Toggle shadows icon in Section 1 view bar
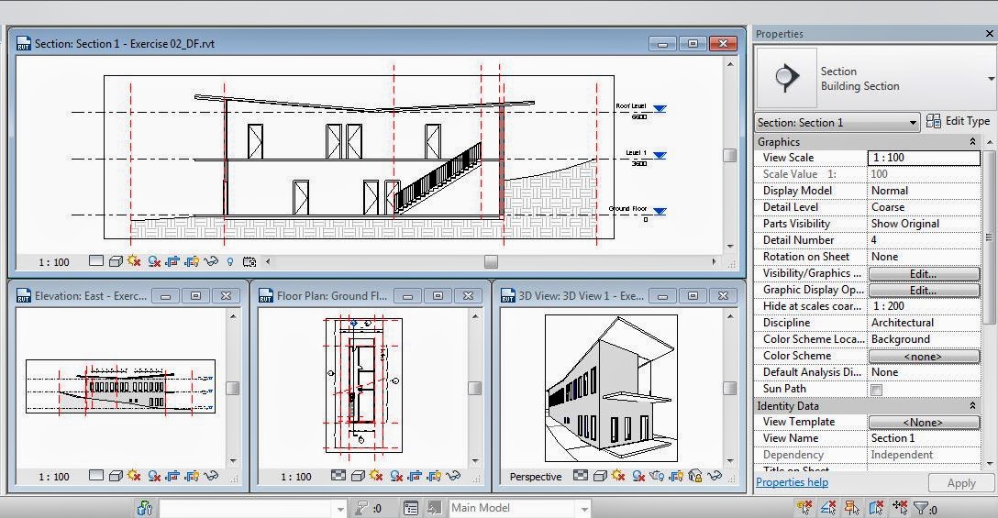This screenshot has height=518, width=998. 153,261
